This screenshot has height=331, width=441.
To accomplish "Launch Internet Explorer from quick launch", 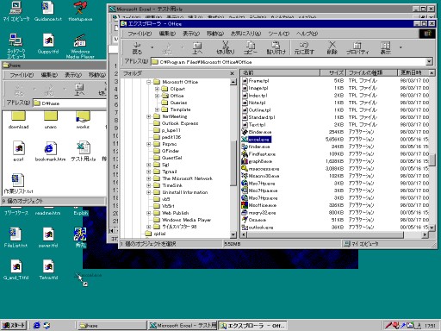I will click(37, 325).
